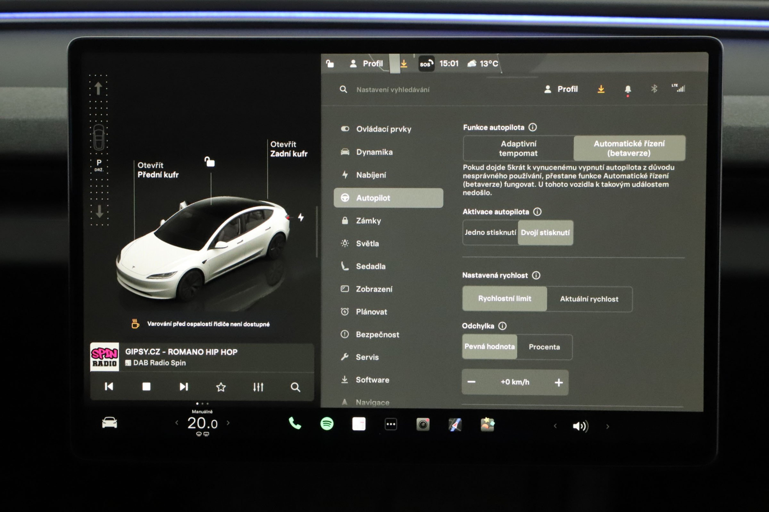Tap Profil in the settings header
769x512 pixels.
[562, 89]
